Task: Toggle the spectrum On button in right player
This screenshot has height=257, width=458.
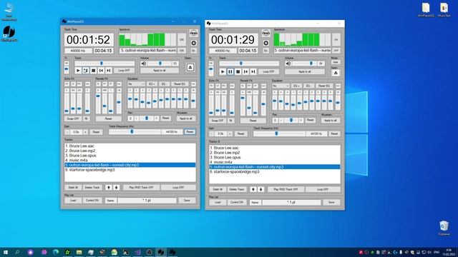Action: click(x=336, y=40)
